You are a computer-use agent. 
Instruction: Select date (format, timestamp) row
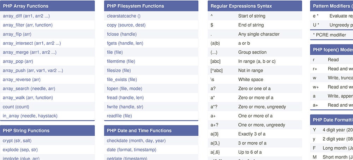tap(151, 150)
